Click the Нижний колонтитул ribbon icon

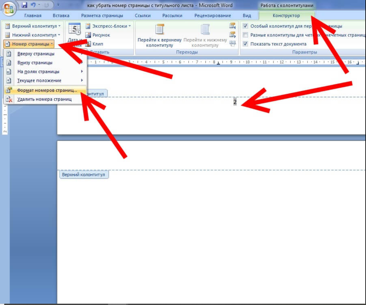(x=8, y=35)
